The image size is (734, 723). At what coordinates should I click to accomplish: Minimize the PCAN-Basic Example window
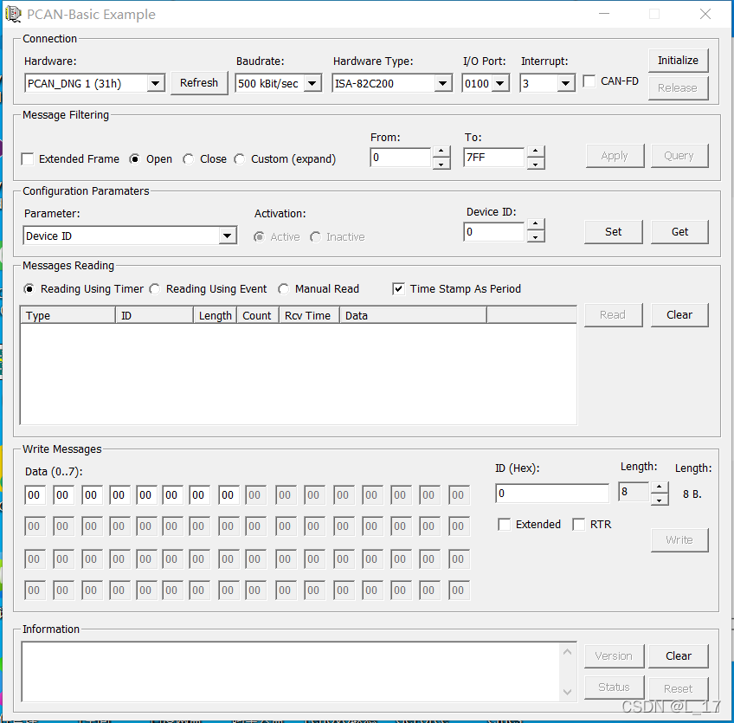click(x=604, y=14)
